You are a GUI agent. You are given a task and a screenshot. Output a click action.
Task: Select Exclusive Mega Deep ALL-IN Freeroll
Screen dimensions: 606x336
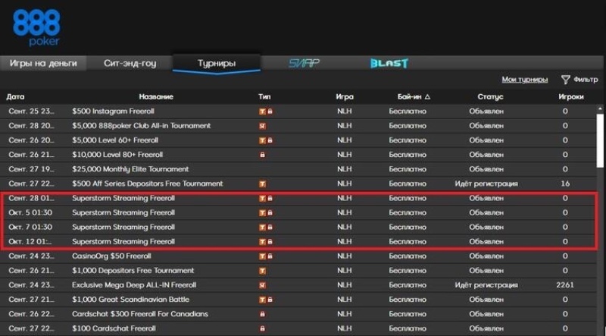pos(298,285)
